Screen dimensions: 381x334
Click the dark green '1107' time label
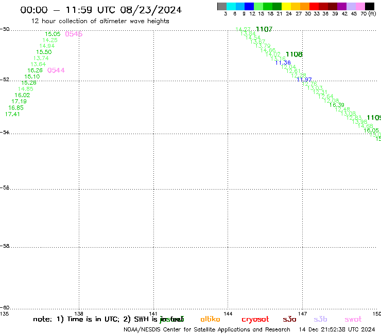pyautogui.click(x=264, y=29)
